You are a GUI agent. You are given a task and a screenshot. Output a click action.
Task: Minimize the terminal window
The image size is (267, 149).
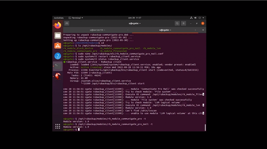191,23
